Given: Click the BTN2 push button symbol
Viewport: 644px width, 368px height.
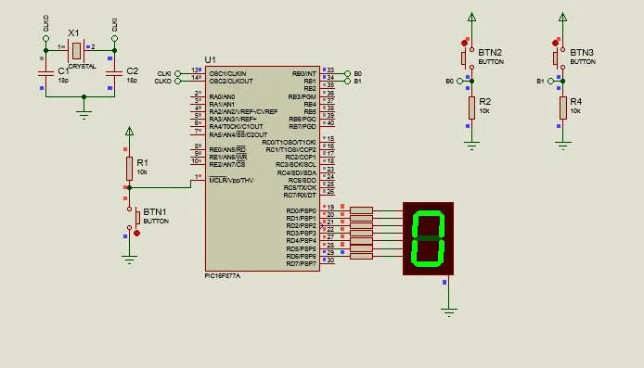Looking at the screenshot, I should point(466,58).
